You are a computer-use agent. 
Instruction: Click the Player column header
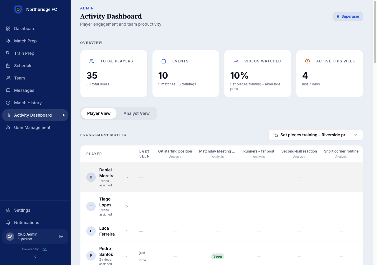(94, 154)
